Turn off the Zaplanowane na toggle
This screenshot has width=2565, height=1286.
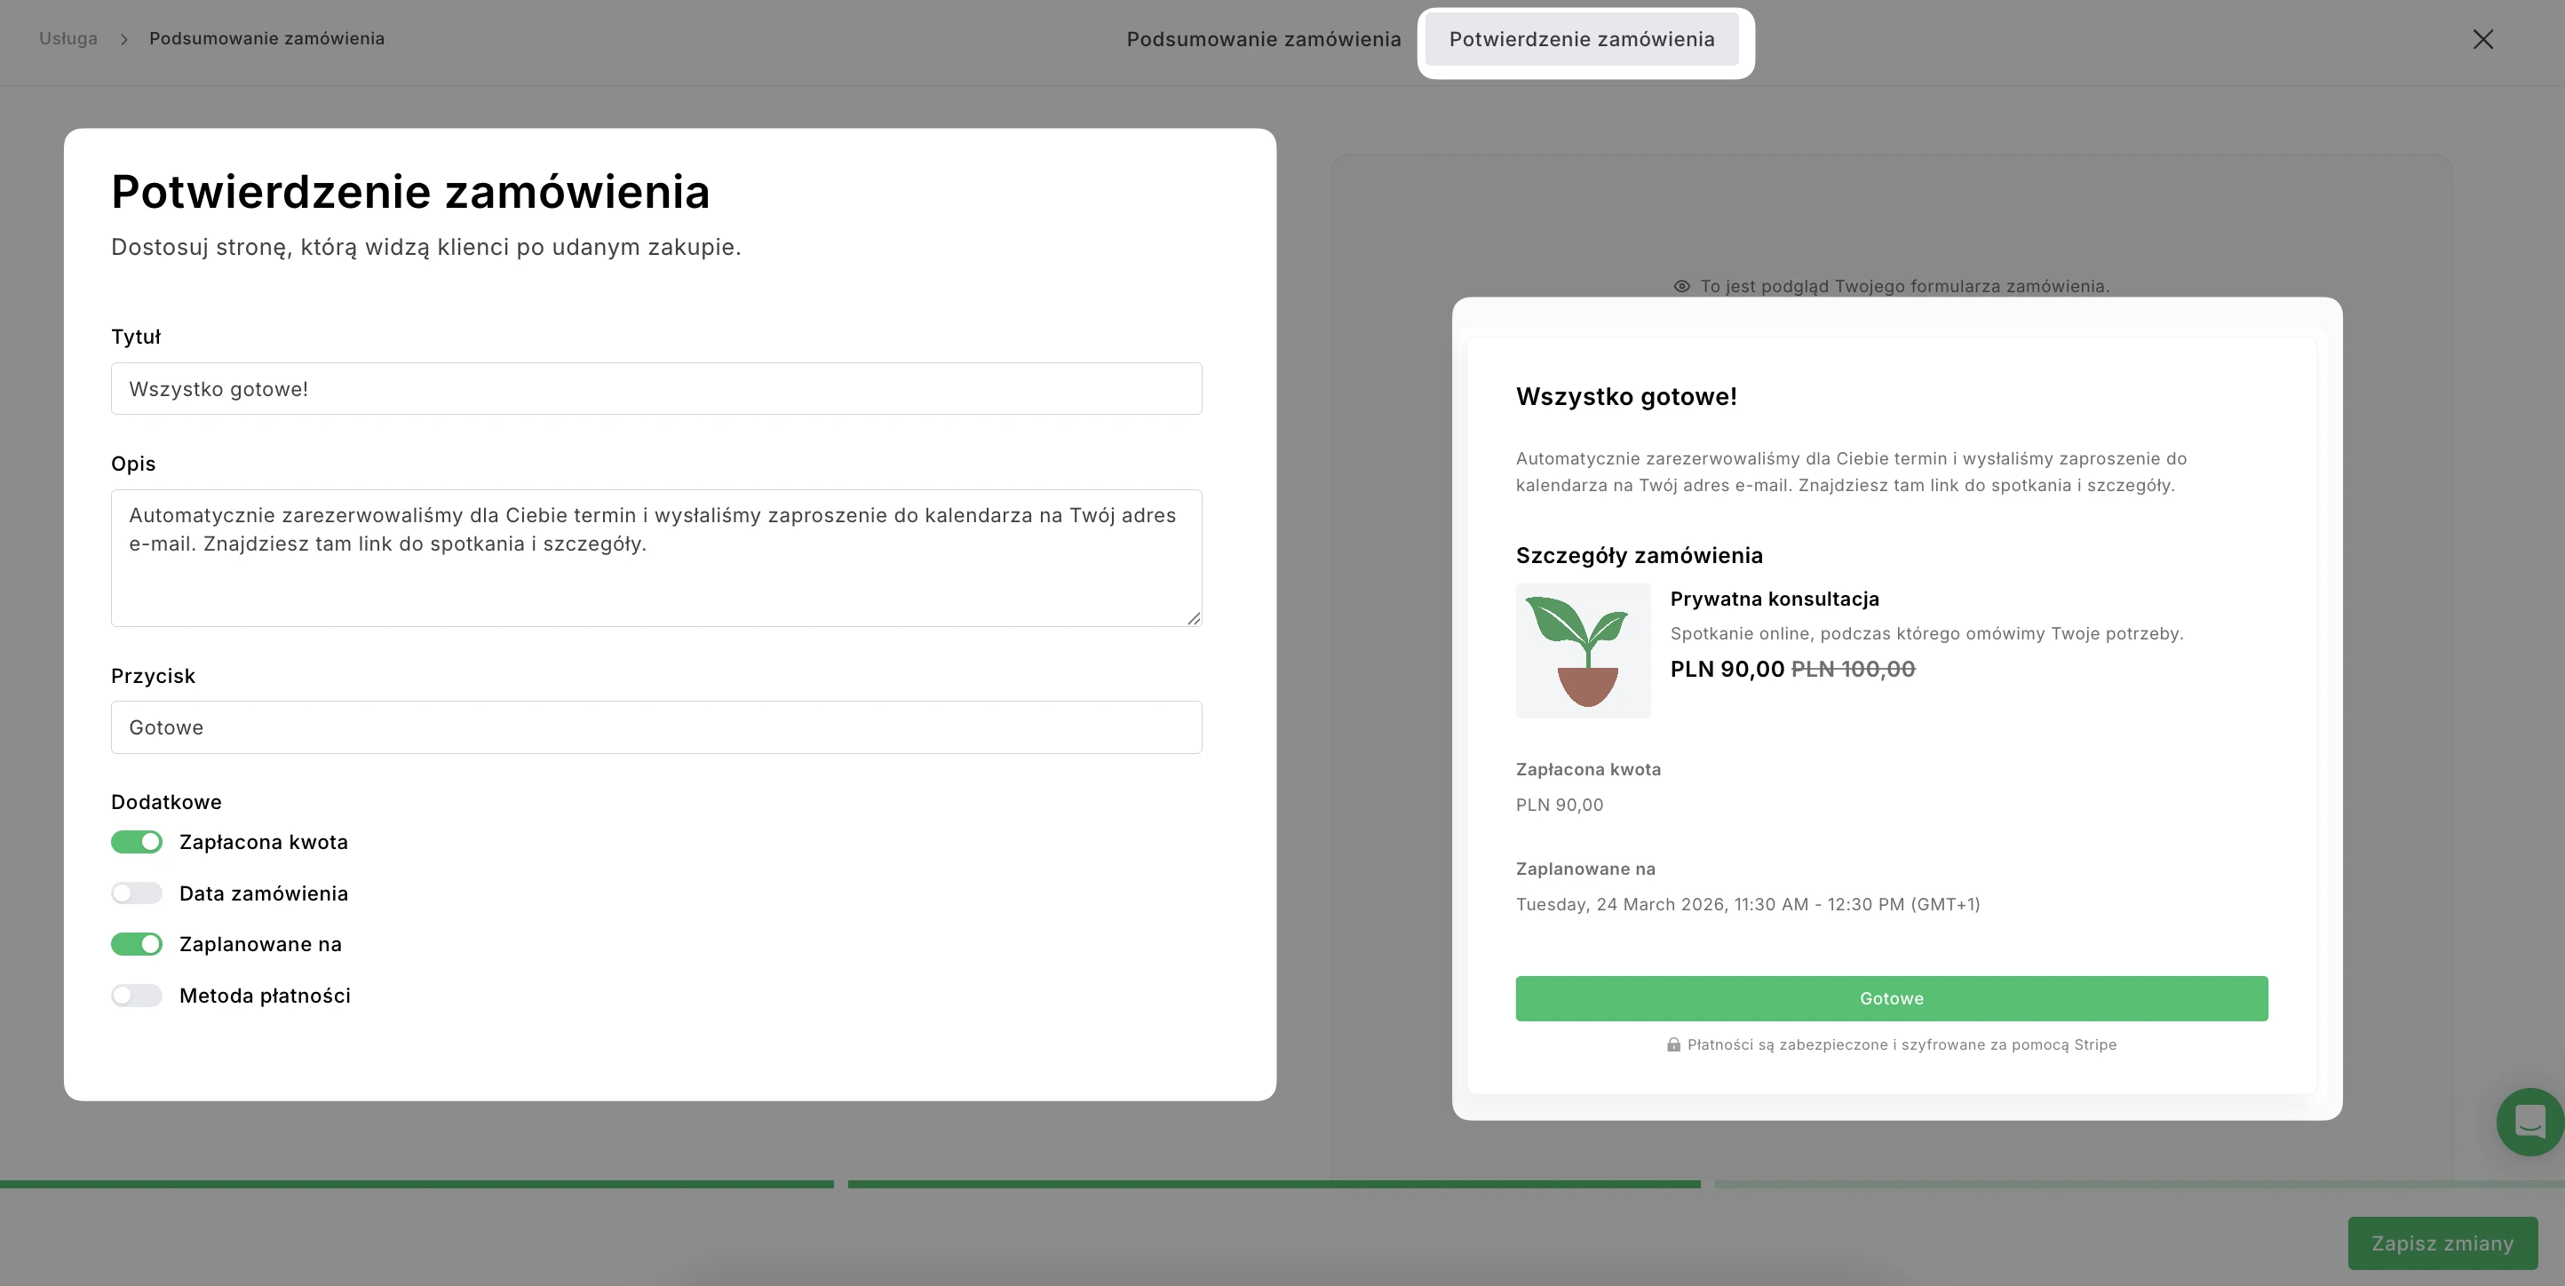137,945
